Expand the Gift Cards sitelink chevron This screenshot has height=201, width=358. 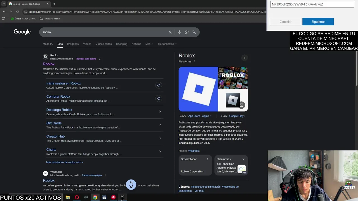click(160, 125)
